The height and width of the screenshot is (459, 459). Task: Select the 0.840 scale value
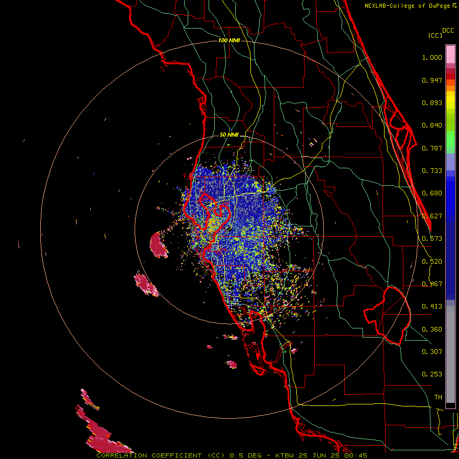click(x=432, y=125)
